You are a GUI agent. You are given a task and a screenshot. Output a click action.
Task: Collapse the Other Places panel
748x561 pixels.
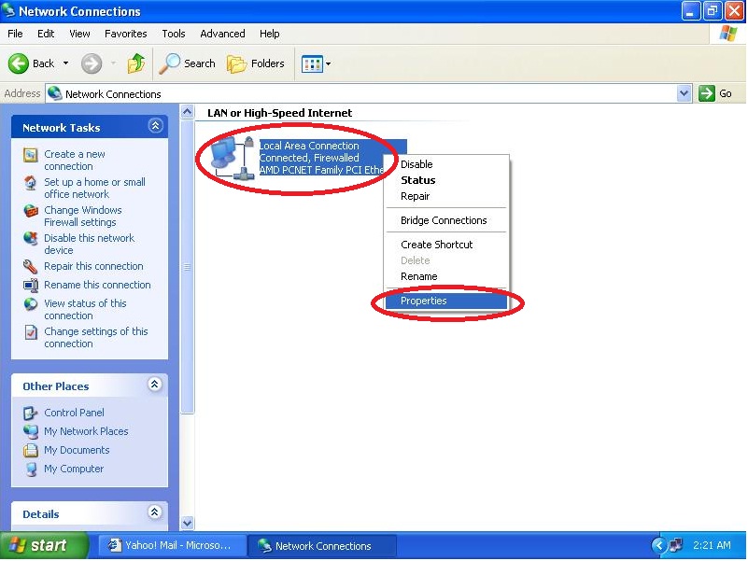click(x=155, y=385)
